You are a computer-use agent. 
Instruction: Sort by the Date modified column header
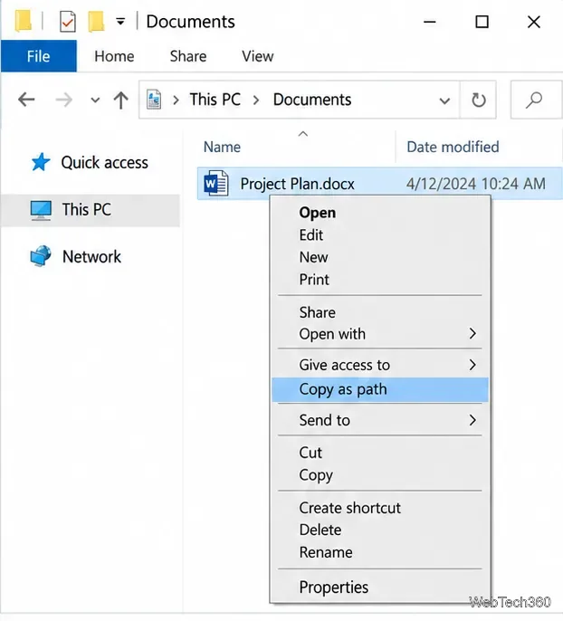[453, 147]
